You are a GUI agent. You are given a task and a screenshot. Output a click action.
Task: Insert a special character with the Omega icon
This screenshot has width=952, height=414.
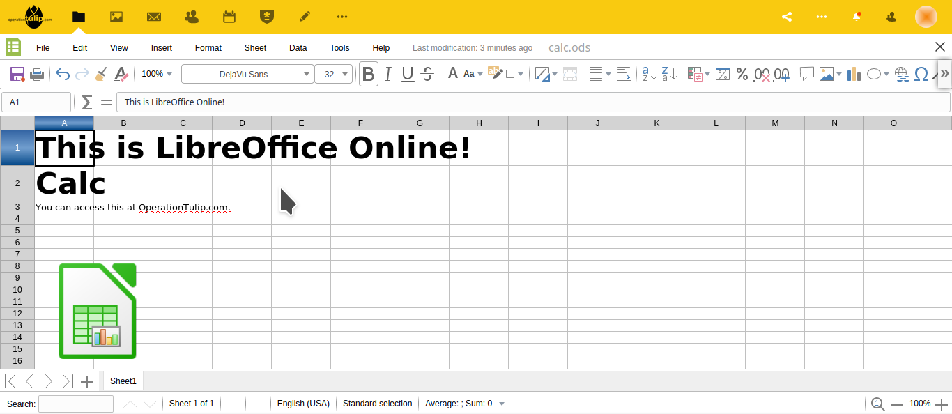pyautogui.click(x=921, y=74)
